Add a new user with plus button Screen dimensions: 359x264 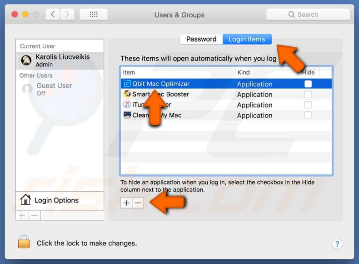point(22,216)
